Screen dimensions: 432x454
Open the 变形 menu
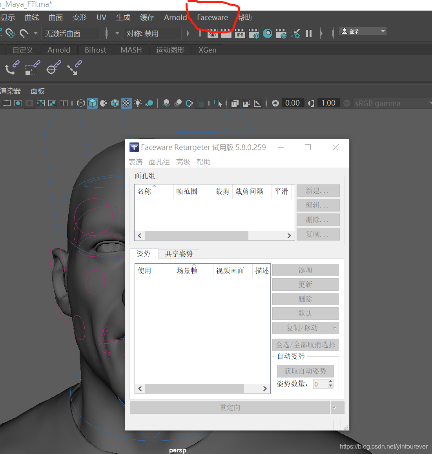(x=79, y=17)
